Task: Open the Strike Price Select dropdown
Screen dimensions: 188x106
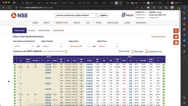Action: pos(108,46)
